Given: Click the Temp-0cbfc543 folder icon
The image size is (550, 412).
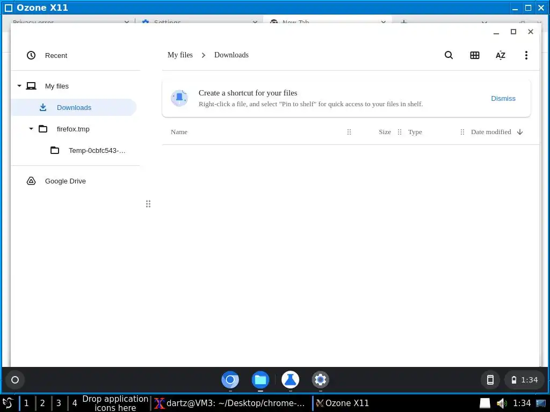Looking at the screenshot, I should (x=55, y=150).
